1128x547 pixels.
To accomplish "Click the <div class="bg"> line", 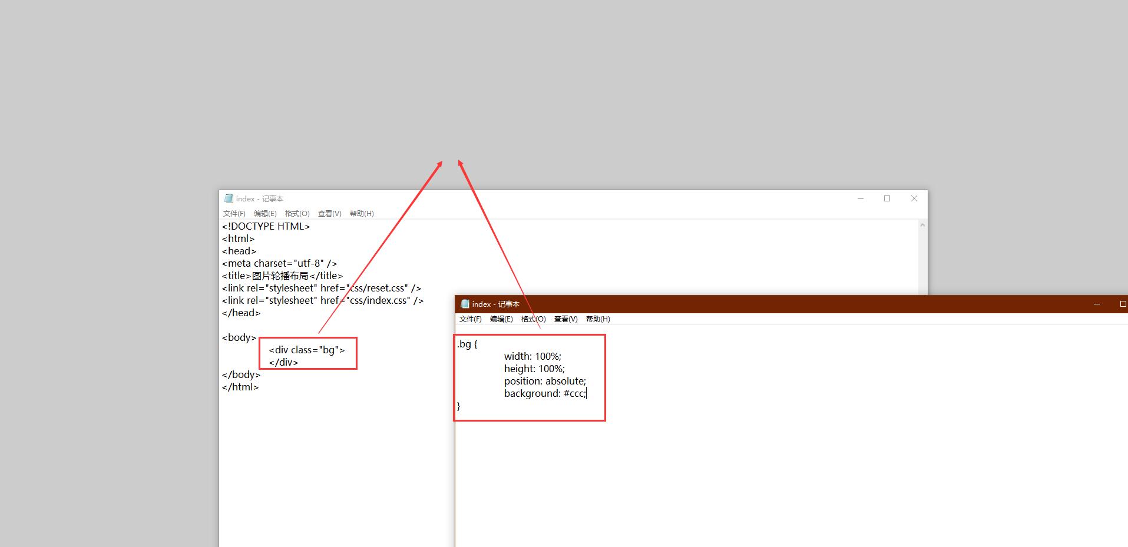I will pos(307,350).
